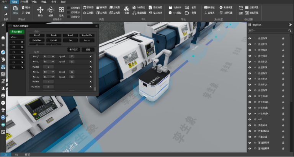The image size is (294, 157).
Task: Open the 控制器 menu
Action: tap(24, 2)
